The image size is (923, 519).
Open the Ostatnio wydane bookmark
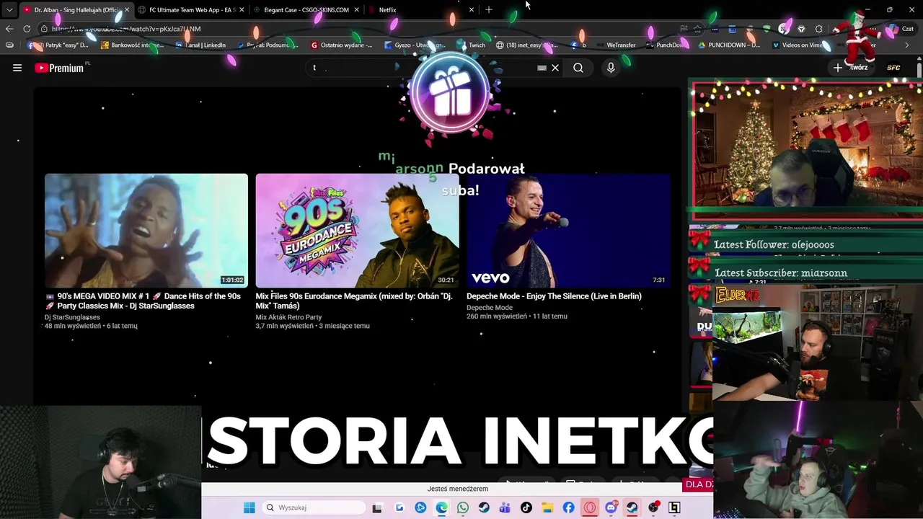pos(342,45)
